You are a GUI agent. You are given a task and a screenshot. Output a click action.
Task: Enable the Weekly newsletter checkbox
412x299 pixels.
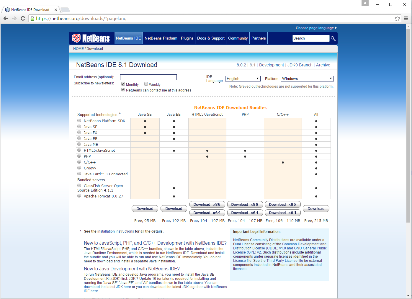click(x=146, y=84)
